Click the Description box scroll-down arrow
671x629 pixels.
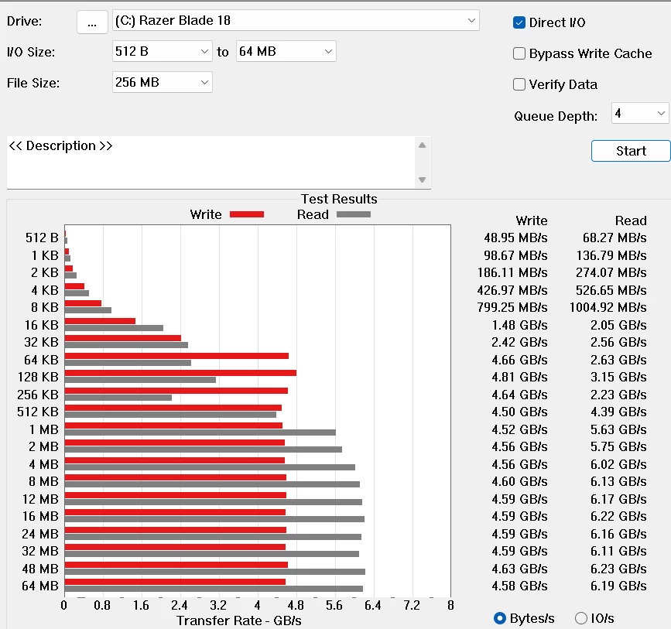tap(422, 179)
